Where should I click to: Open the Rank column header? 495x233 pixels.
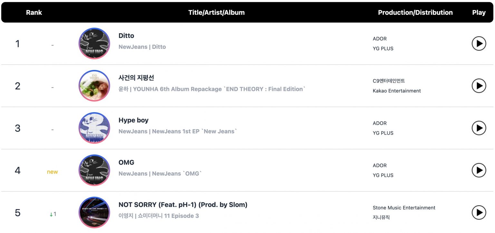click(x=34, y=12)
